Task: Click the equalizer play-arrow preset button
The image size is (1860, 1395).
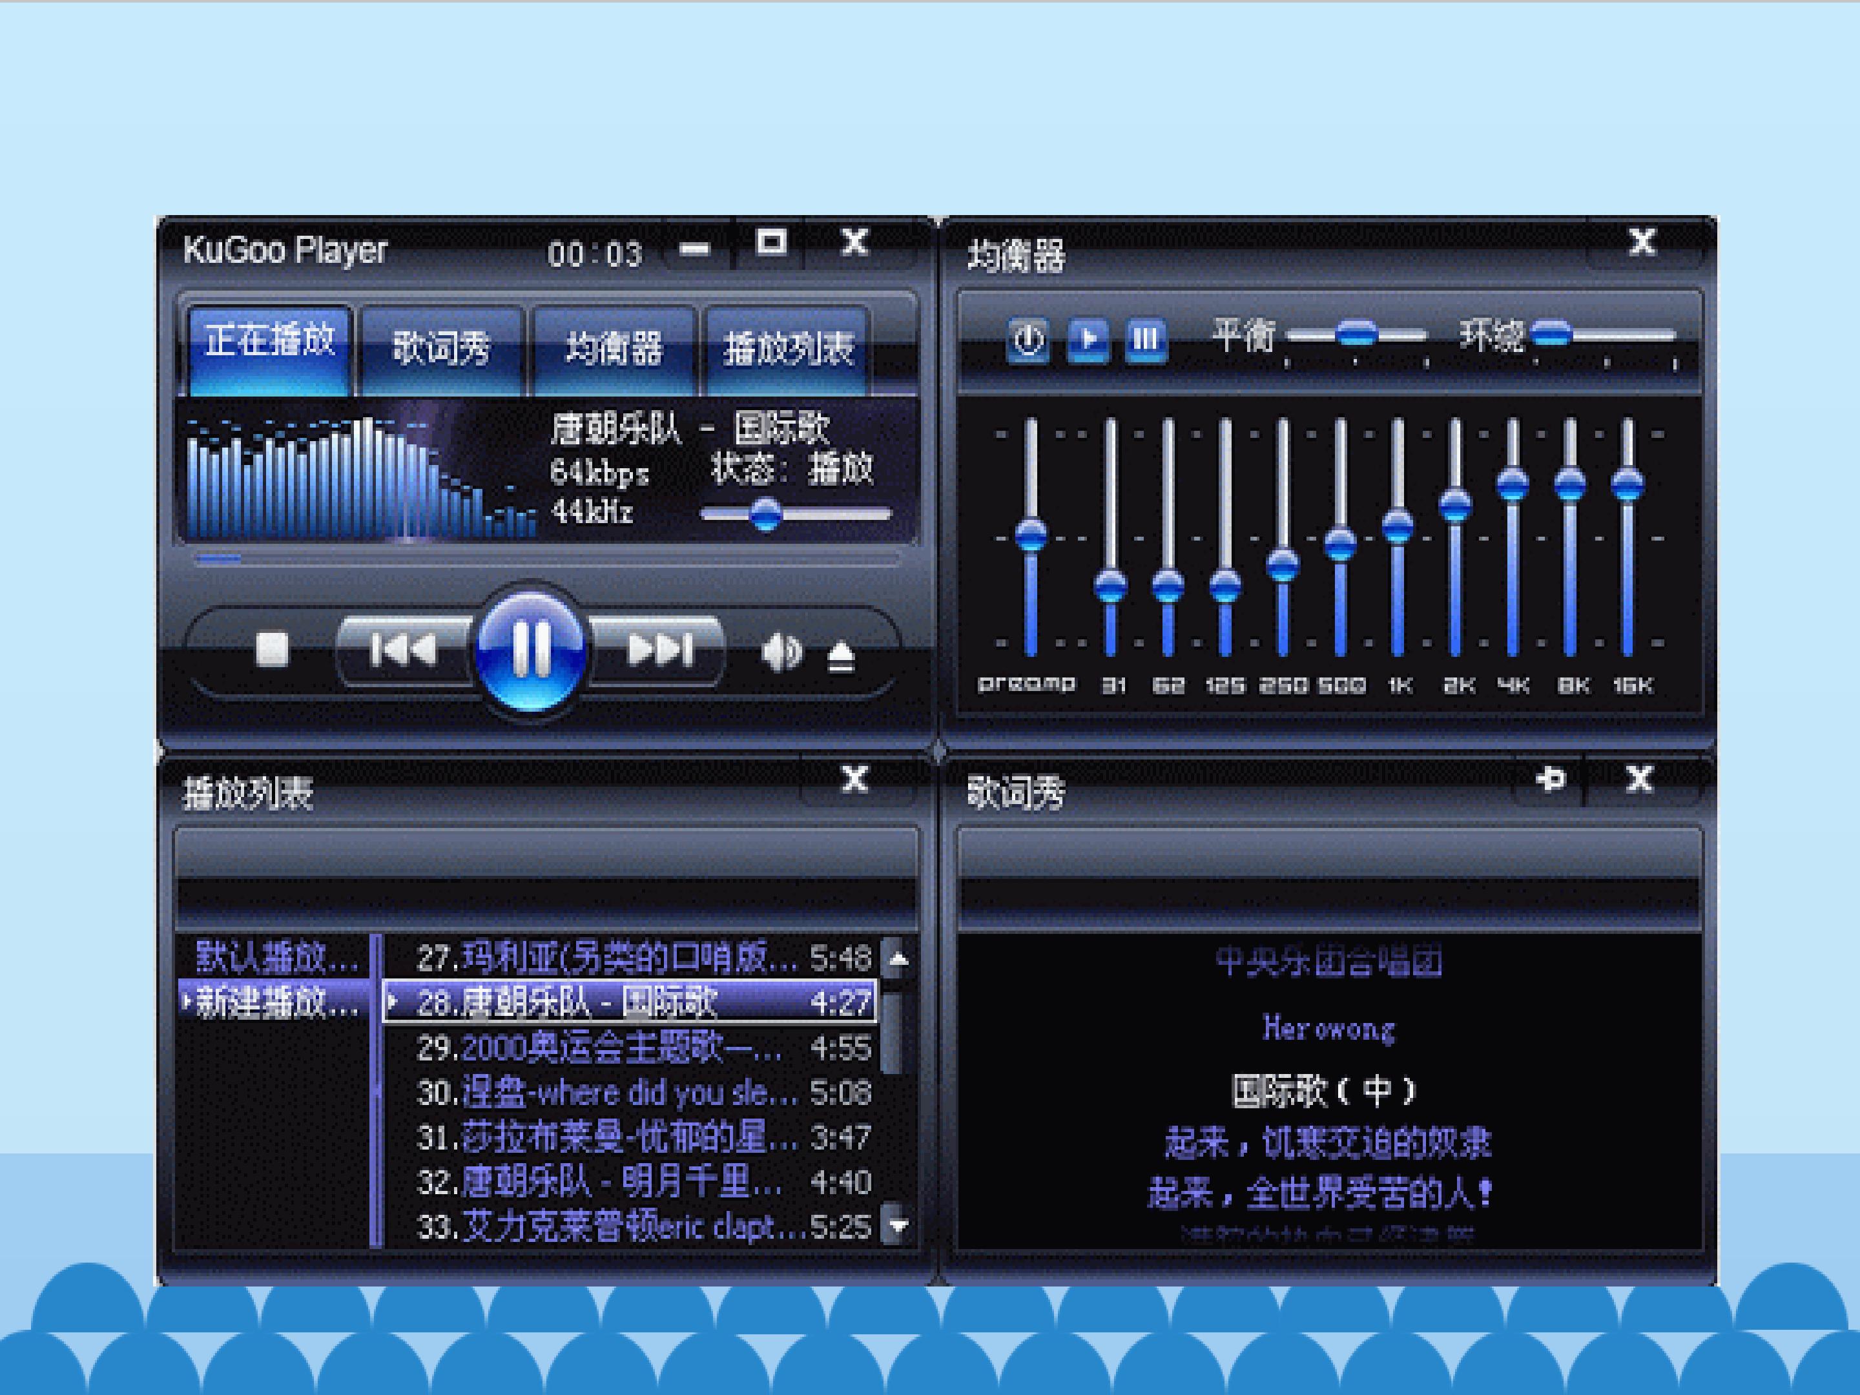Action: click(1088, 340)
